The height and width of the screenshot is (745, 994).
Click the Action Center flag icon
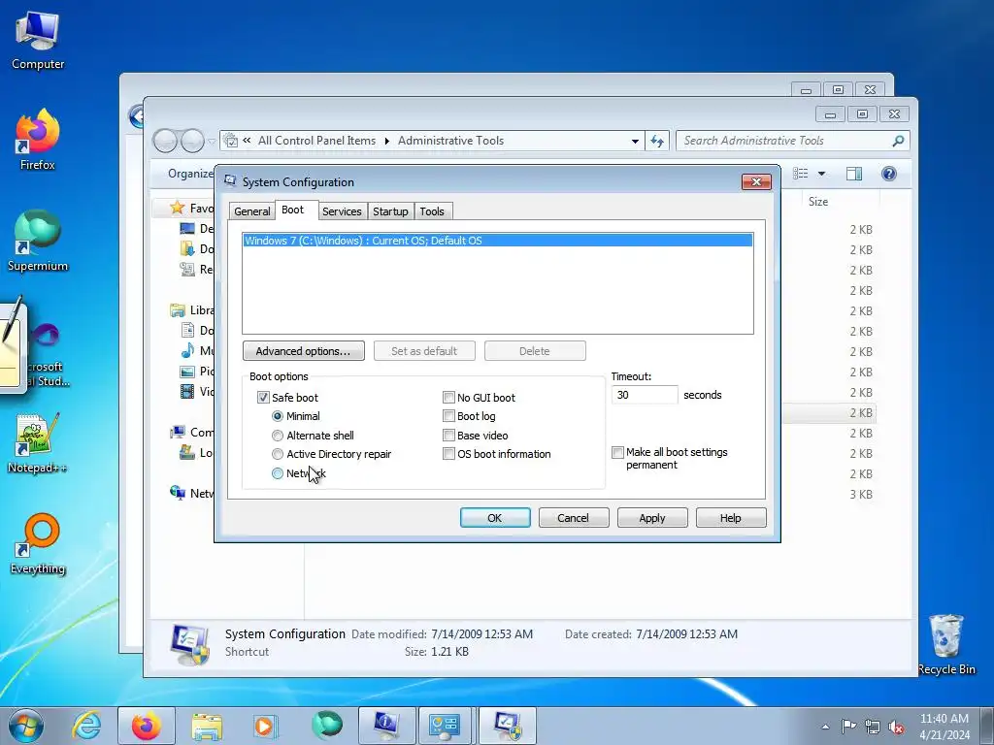tap(848, 726)
